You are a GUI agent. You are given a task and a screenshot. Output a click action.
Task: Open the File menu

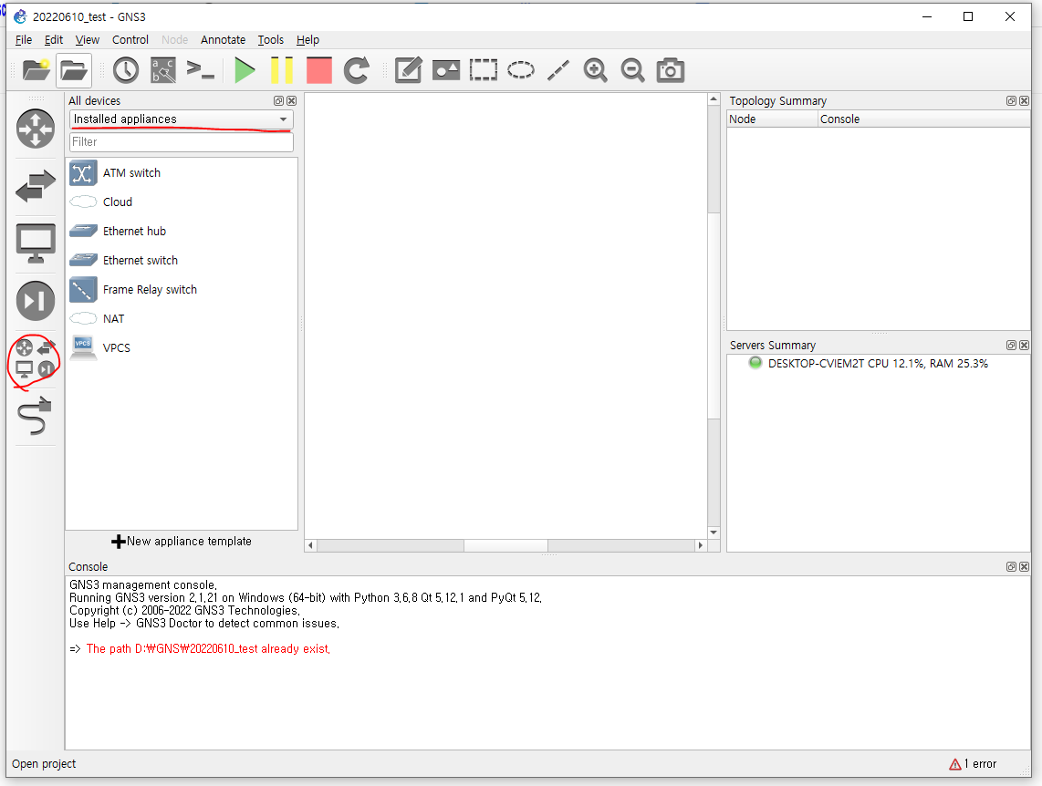23,40
